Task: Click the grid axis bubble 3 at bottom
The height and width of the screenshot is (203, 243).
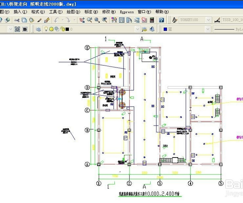Action: (160, 183)
